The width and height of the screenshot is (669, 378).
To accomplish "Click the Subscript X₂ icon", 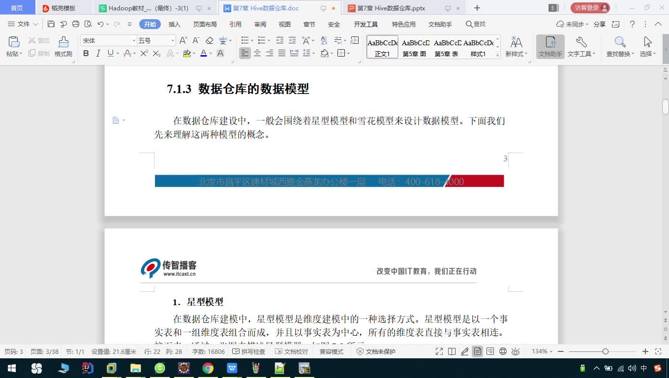I will click(156, 53).
